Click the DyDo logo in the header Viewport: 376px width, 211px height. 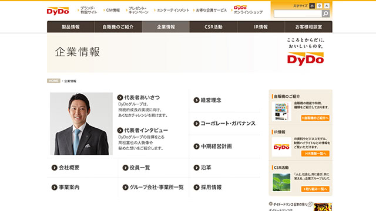coord(58,11)
